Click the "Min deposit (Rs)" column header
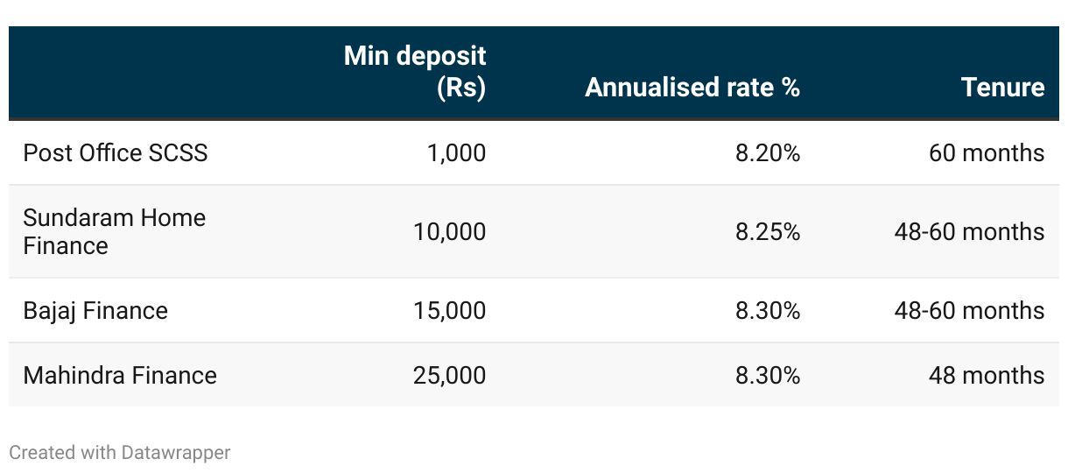Screen dimensions: 1068x473 click(415, 72)
